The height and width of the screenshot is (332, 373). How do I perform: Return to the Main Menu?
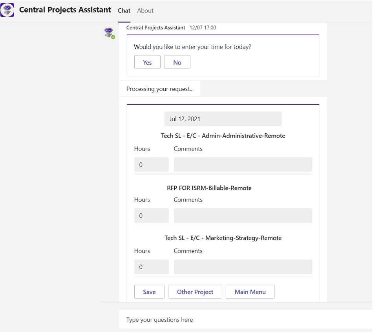point(250,292)
